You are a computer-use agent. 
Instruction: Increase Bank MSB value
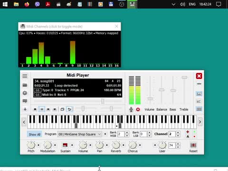point(127,133)
